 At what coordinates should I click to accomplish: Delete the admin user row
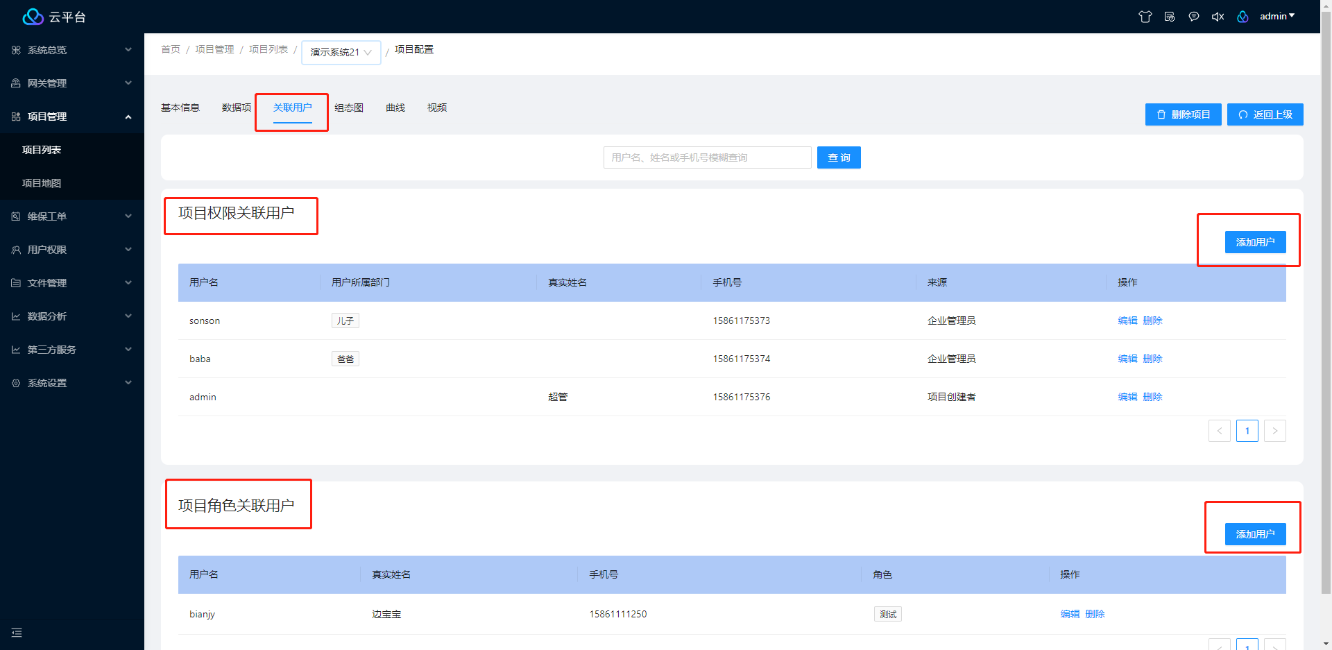click(x=1153, y=397)
